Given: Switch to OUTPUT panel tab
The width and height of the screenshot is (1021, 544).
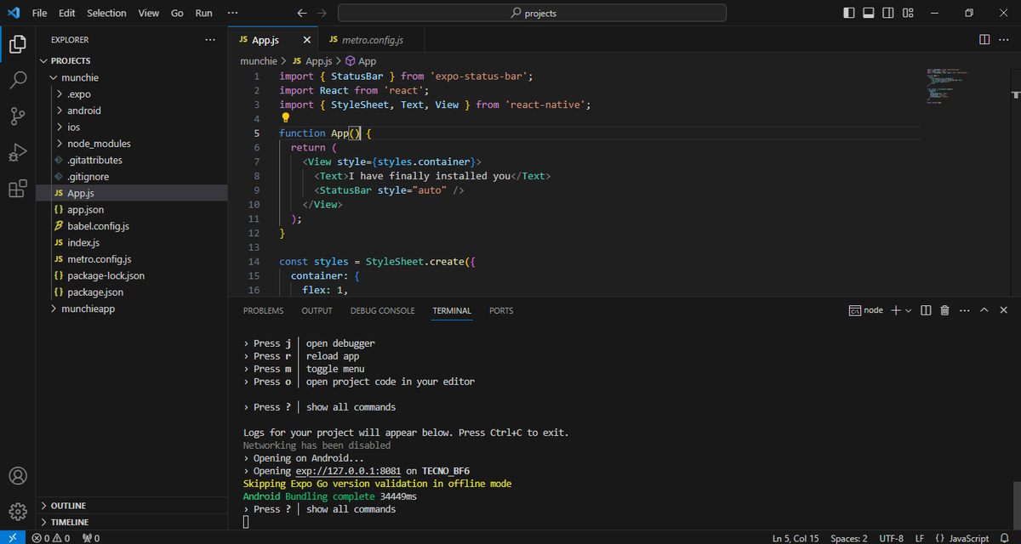Looking at the screenshot, I should (317, 310).
